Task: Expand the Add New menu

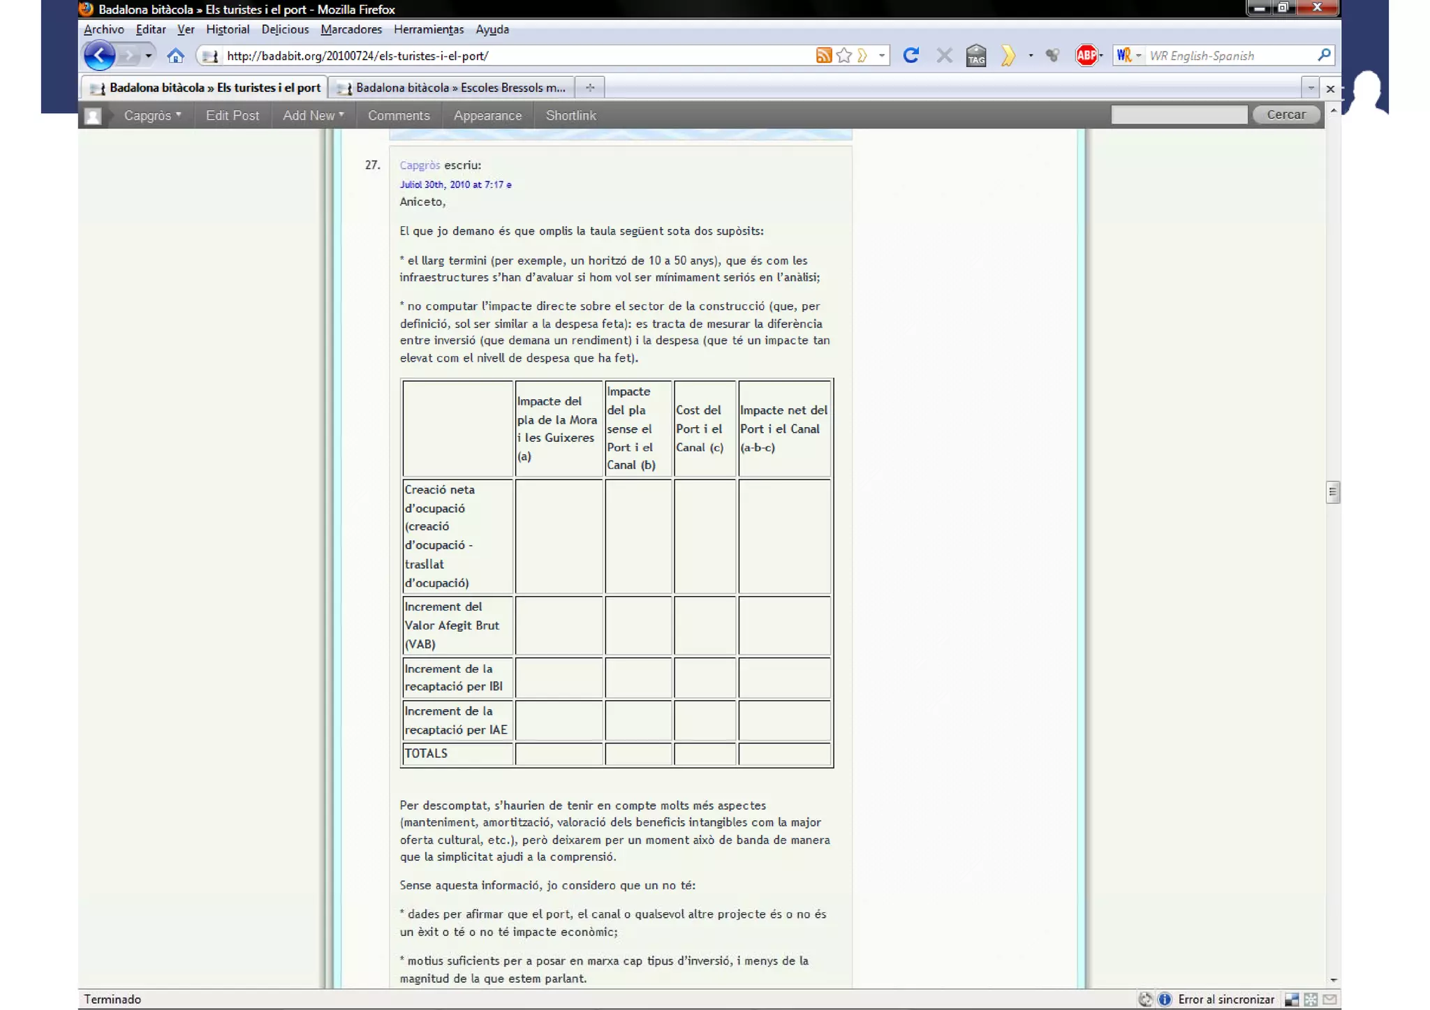Action: point(313,116)
